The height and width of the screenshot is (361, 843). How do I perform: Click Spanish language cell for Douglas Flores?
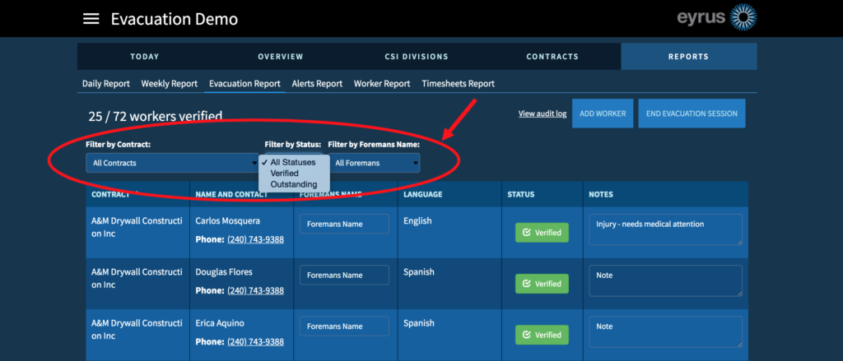pyautogui.click(x=419, y=272)
